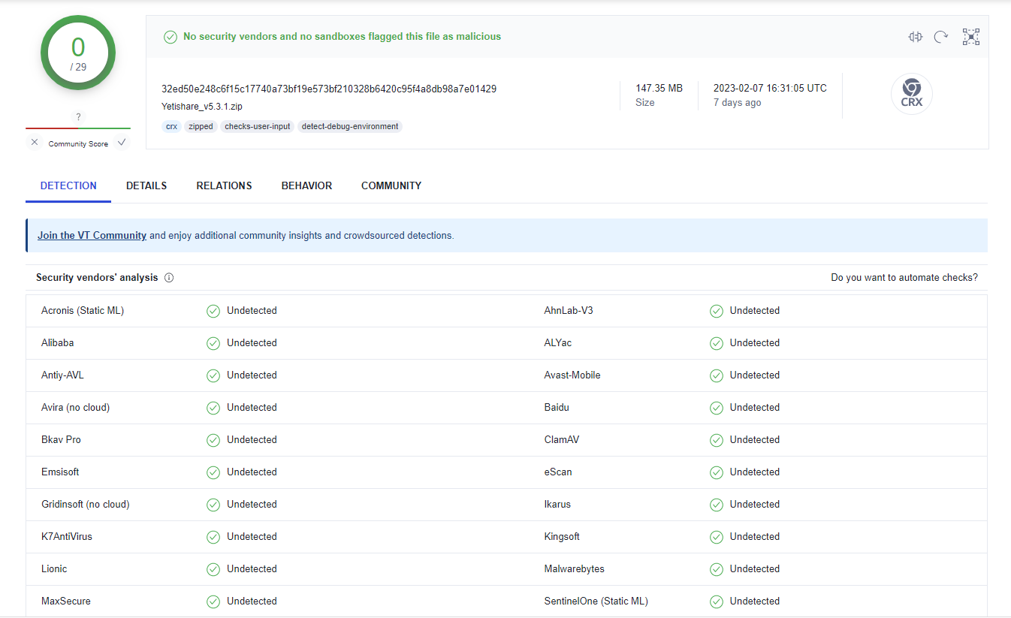The width and height of the screenshot is (1011, 618).
Task: Switch to the DETAILS tab
Action: [146, 185]
